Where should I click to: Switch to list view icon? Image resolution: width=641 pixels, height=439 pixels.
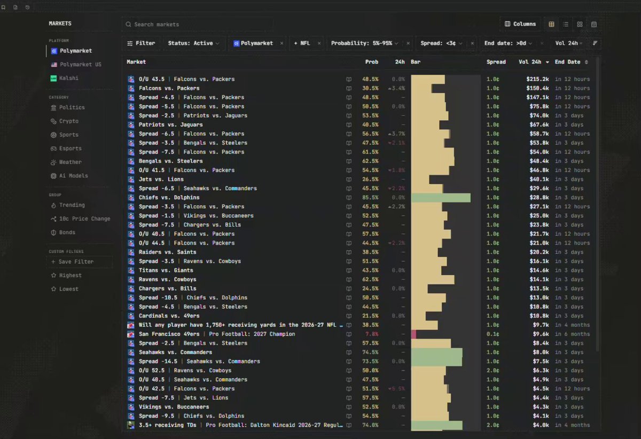tap(566, 25)
